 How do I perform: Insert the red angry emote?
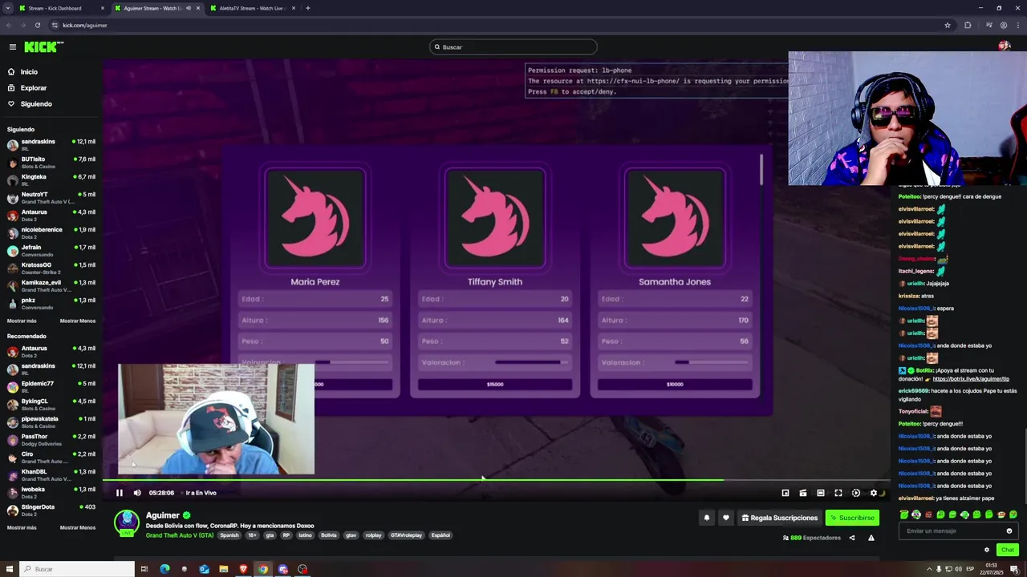[x=928, y=514]
